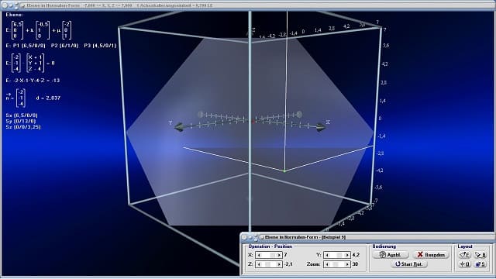Increase Zoom with right arrow
Screen dimensions: 496x279
(347, 264)
